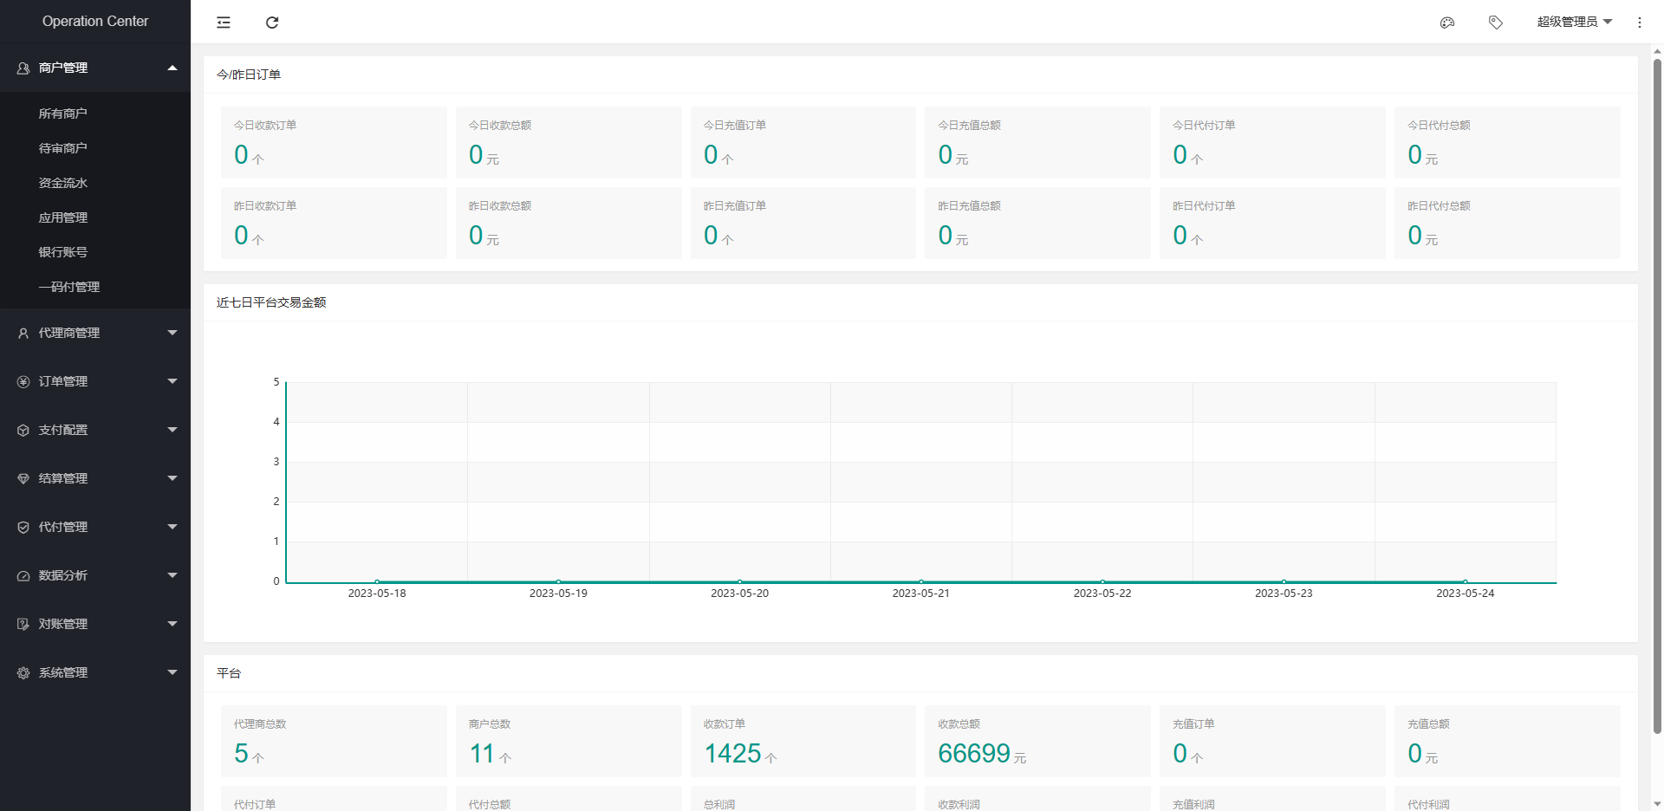Click the 支付配置 cube icon

pos(23,430)
